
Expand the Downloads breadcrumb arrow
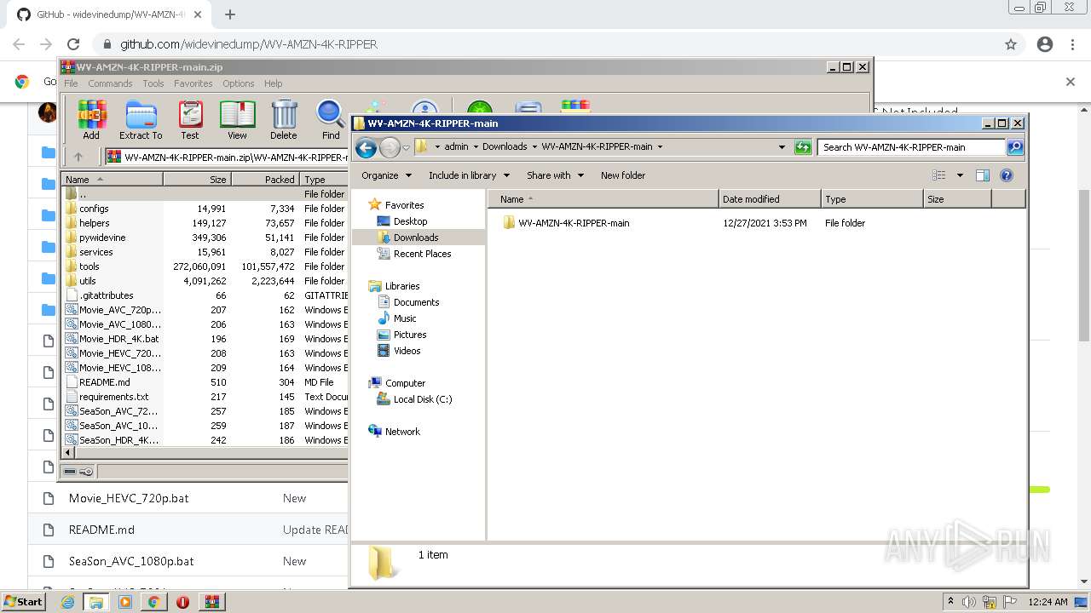[x=534, y=146]
